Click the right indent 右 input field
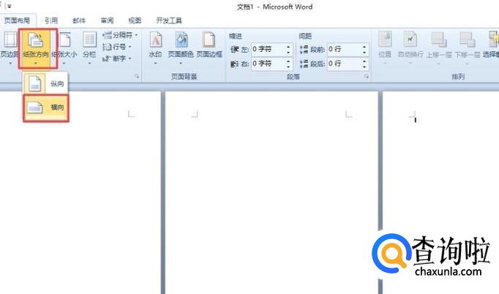This screenshot has width=499, height=294. 269,64
